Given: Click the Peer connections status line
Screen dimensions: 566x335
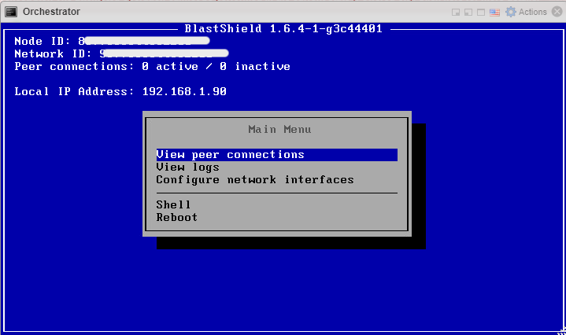Looking at the screenshot, I should point(152,67).
